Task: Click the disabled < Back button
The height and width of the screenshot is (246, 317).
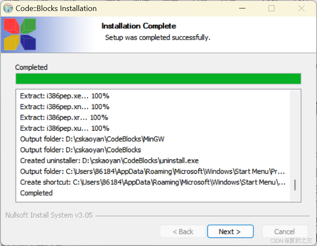Action: [x=183, y=231]
